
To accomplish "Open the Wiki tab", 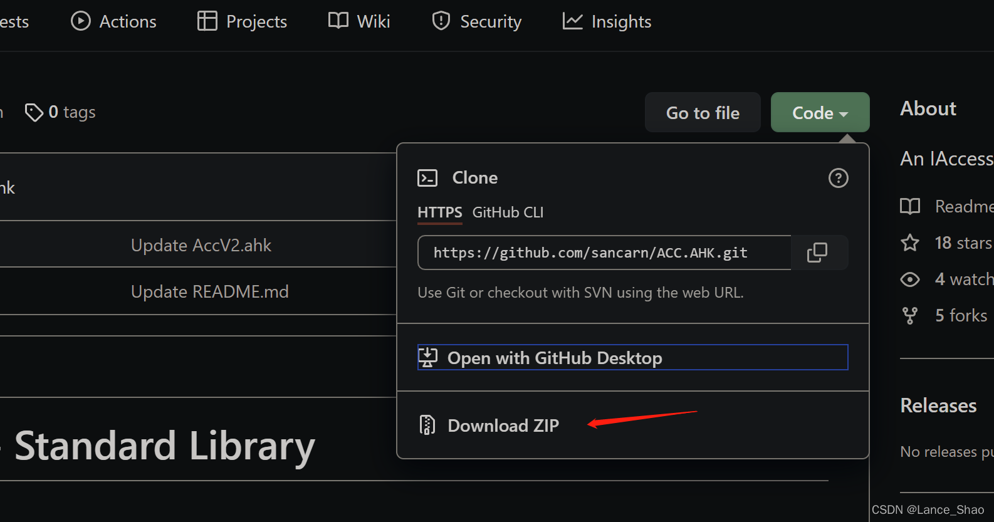I will click(359, 21).
